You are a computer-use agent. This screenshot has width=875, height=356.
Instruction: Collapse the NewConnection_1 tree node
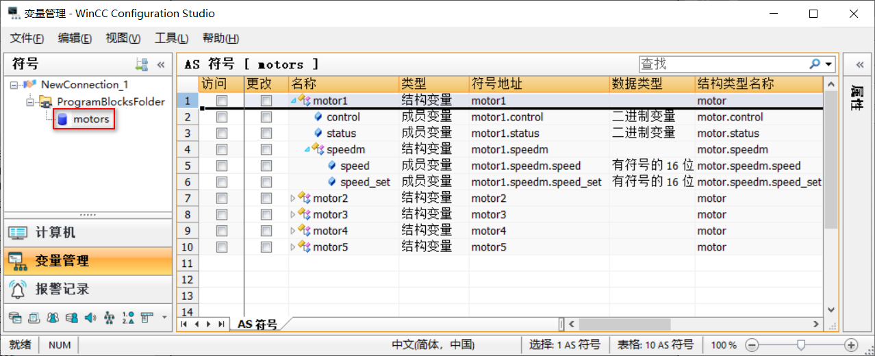[14, 85]
